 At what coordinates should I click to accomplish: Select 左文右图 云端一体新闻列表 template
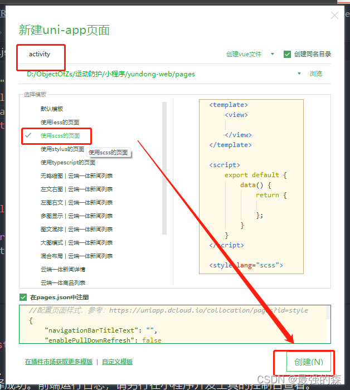coord(76,189)
